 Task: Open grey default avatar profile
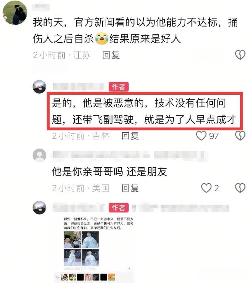pos(39,155)
